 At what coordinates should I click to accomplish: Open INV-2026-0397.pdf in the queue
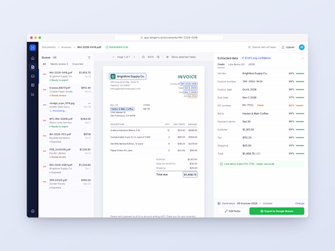pos(66,168)
